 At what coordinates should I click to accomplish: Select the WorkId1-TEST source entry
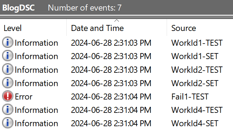coord(197,43)
